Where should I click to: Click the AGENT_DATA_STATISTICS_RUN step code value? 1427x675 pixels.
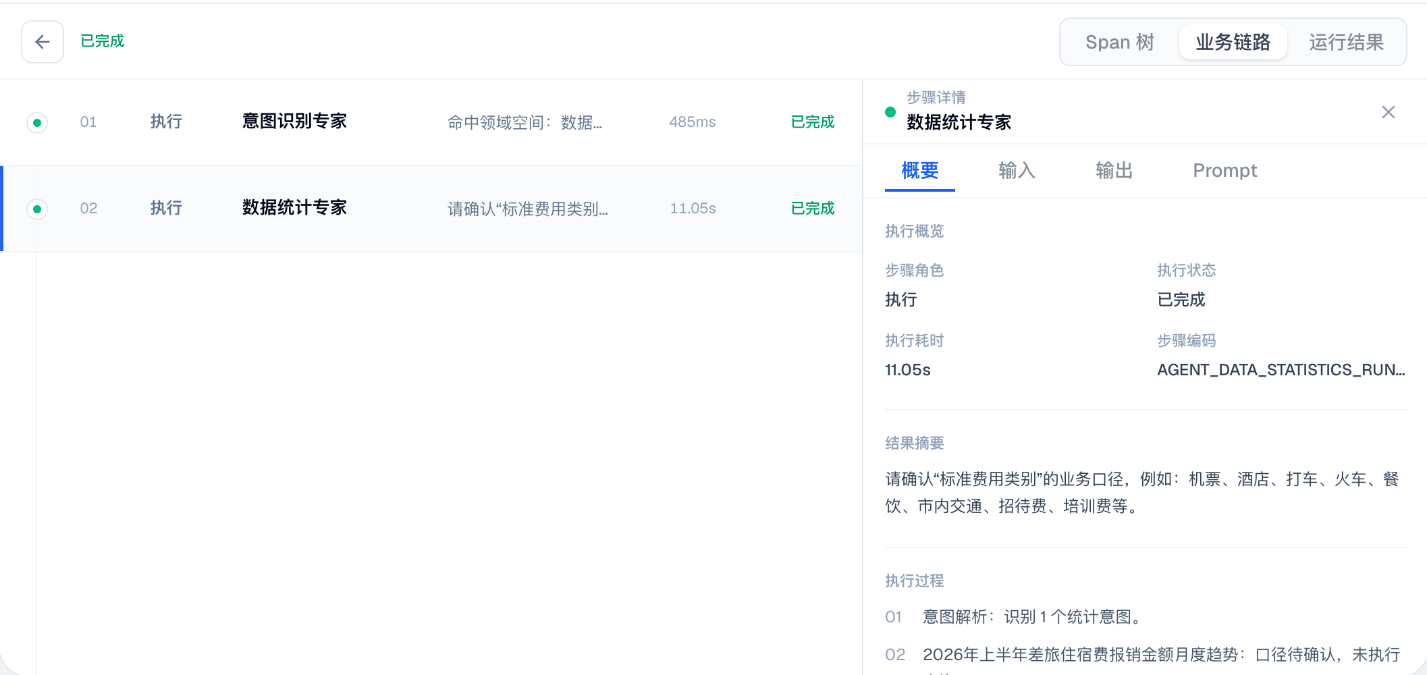point(1281,370)
